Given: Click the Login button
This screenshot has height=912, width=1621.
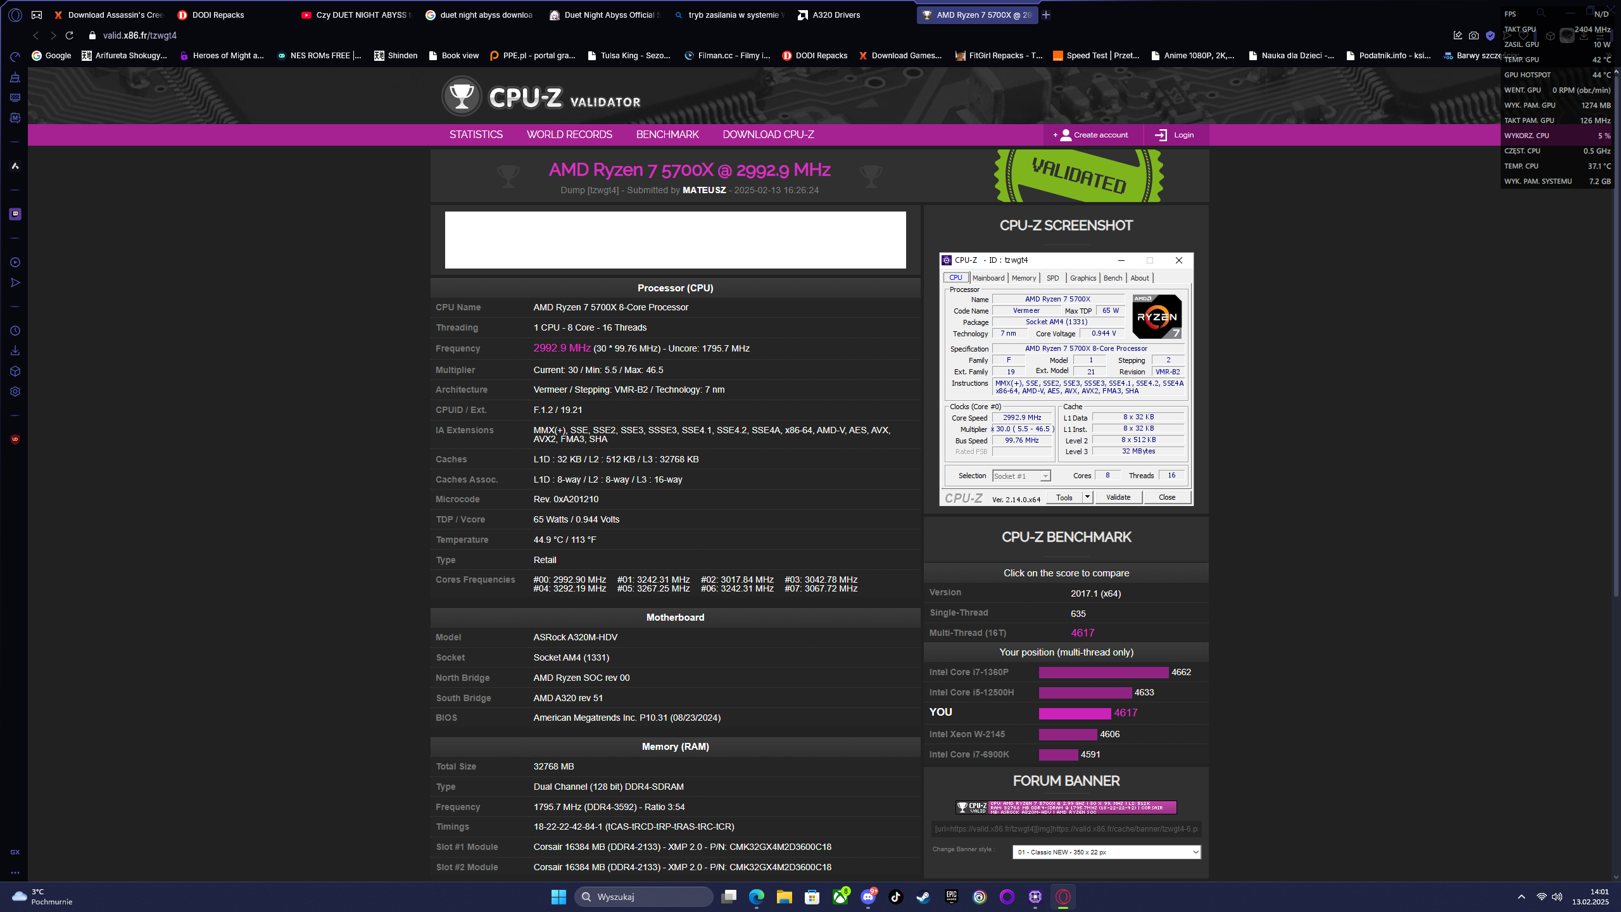Looking at the screenshot, I should pos(1175,135).
